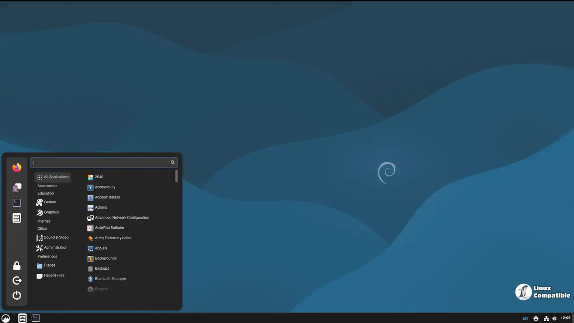Open the volume control in the tray
574x323 pixels.
coord(554,318)
